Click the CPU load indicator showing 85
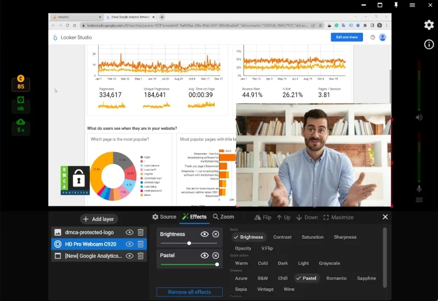 21,83
